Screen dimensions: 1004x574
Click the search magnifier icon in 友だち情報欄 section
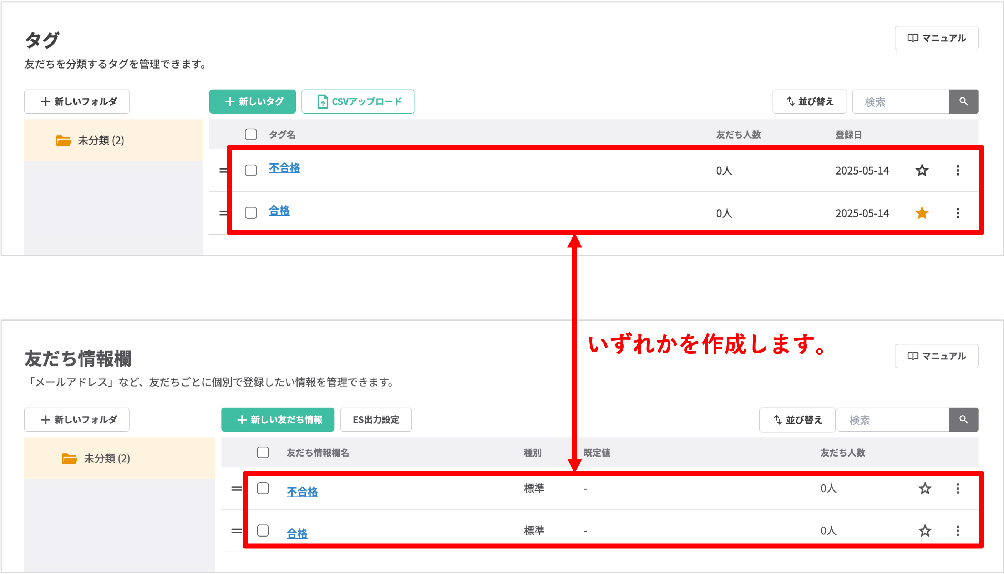(x=963, y=419)
